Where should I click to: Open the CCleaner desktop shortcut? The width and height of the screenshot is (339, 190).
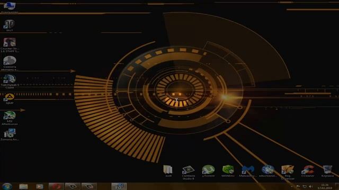[x=308, y=171]
